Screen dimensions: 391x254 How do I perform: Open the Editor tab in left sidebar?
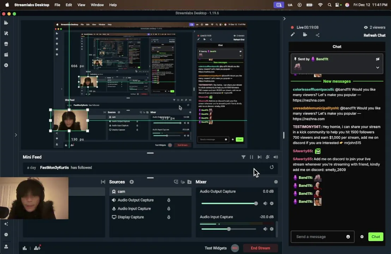pos(6,23)
